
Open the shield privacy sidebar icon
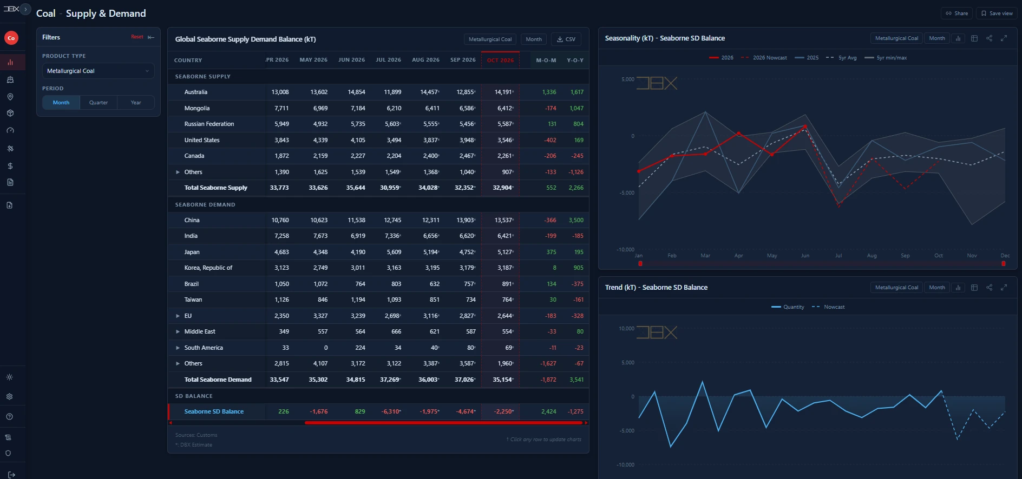pos(8,454)
